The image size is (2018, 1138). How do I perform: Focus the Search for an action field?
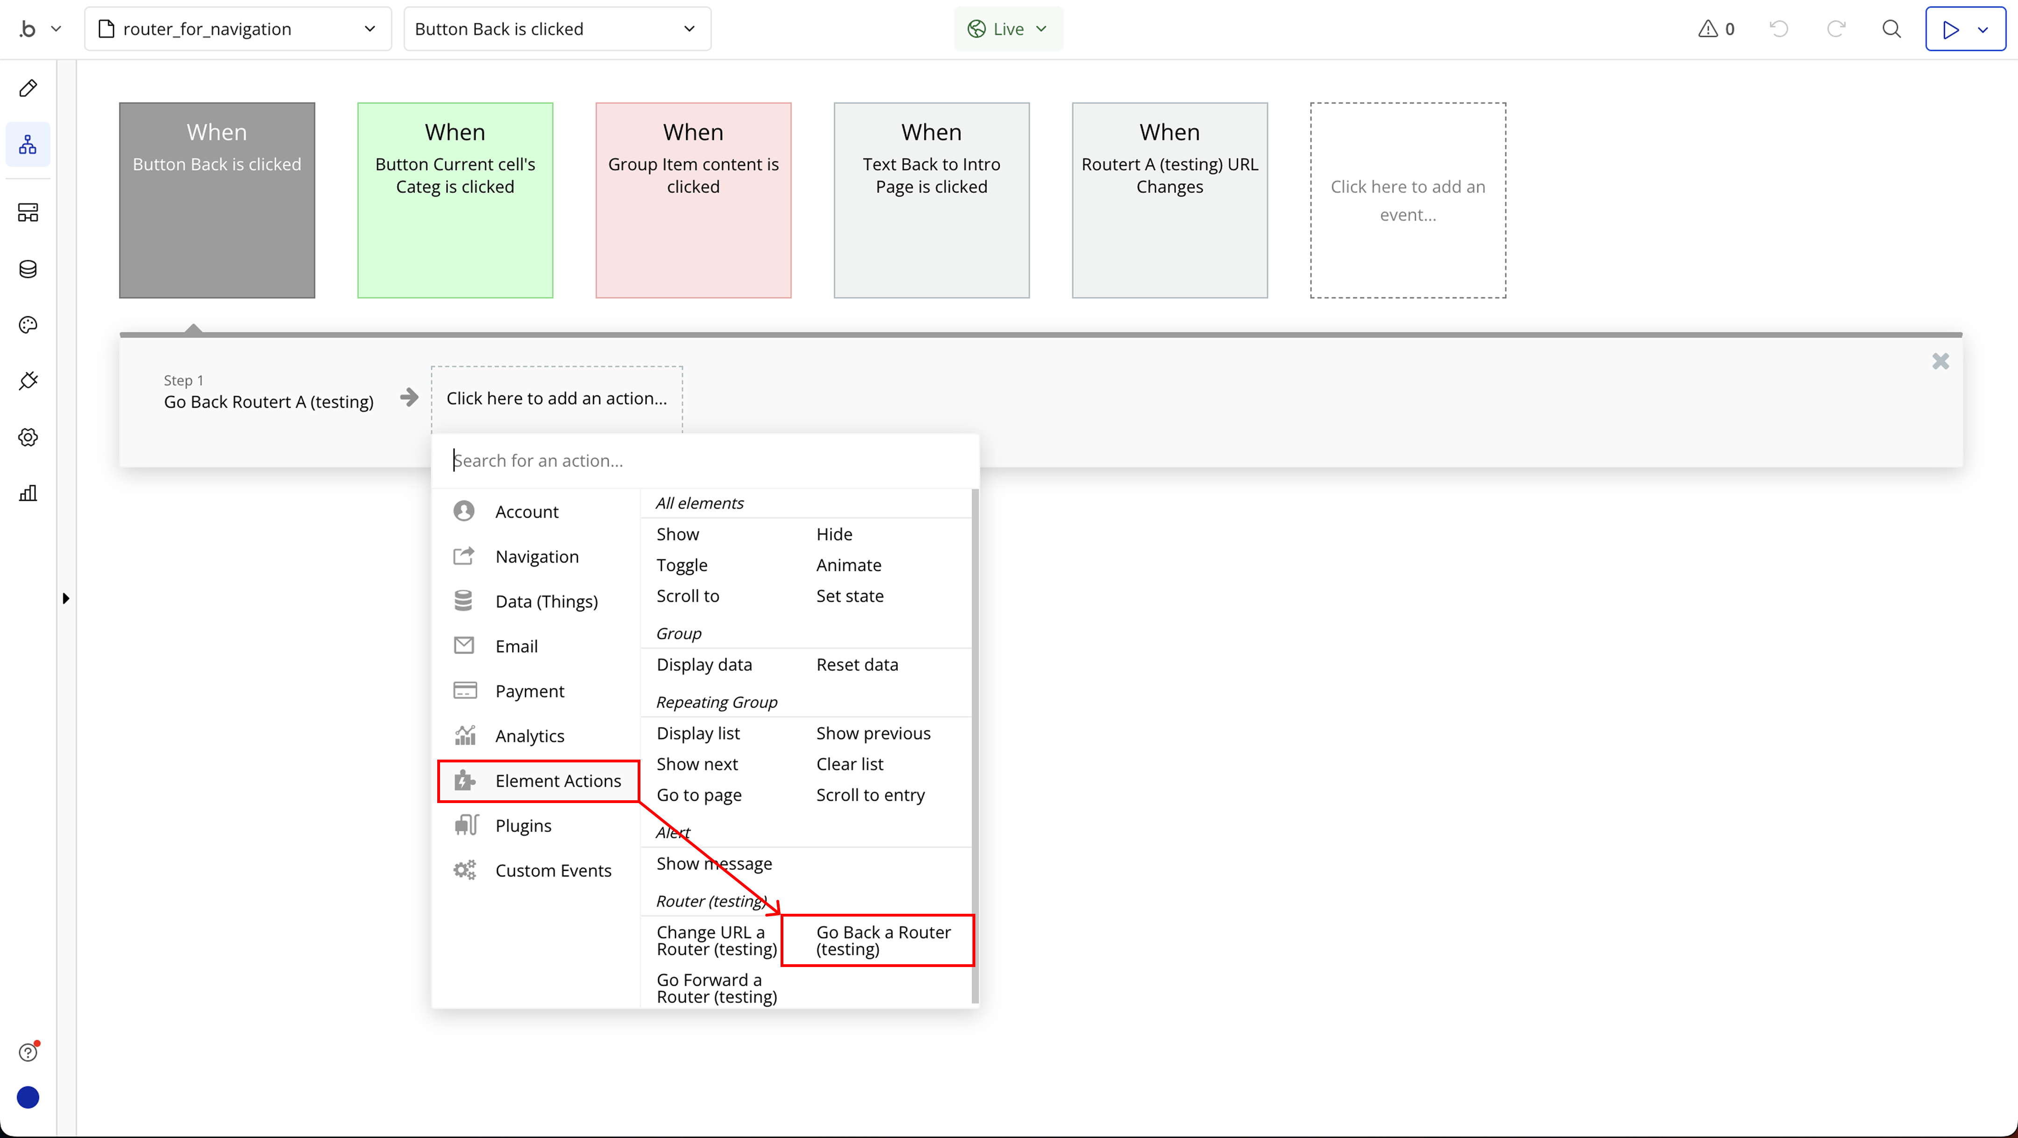[x=705, y=461]
